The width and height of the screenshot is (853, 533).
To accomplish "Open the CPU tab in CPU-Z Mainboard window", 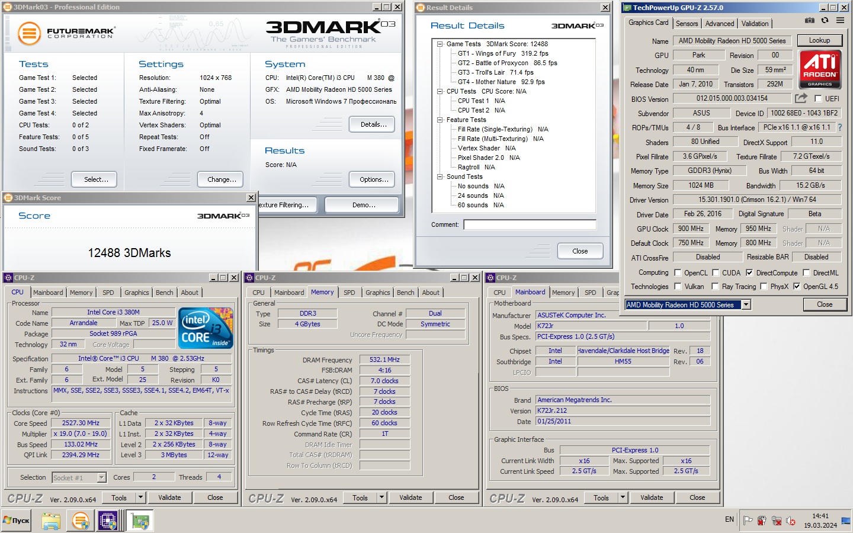I will point(500,293).
